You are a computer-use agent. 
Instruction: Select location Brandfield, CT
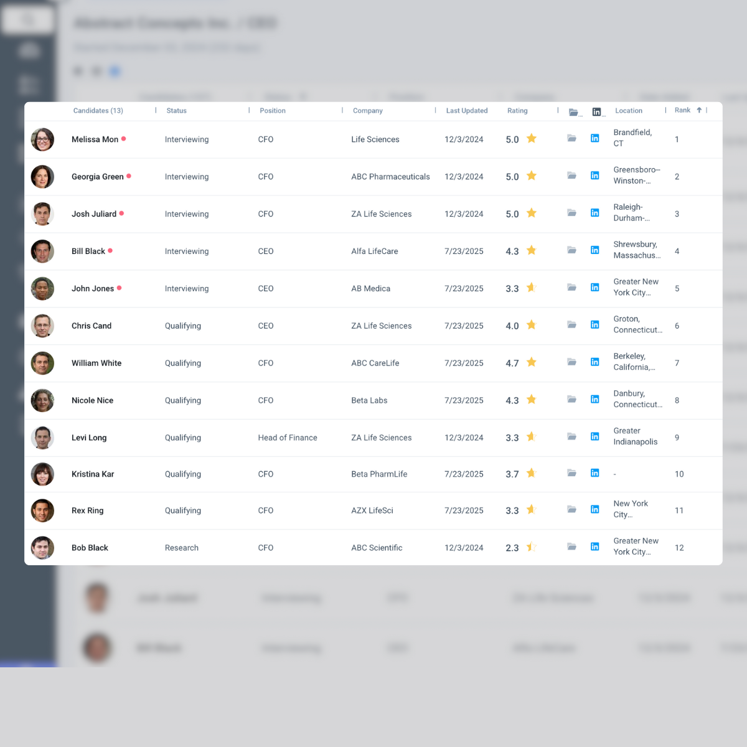click(x=632, y=138)
